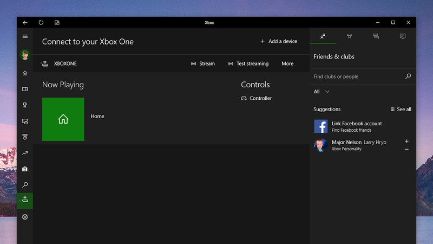Viewport: 433px width, 244px height.
Task: Open the green Home tile
Action: click(x=63, y=119)
